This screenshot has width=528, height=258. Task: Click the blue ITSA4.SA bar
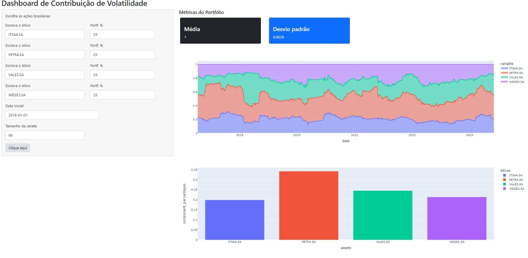[x=235, y=220]
